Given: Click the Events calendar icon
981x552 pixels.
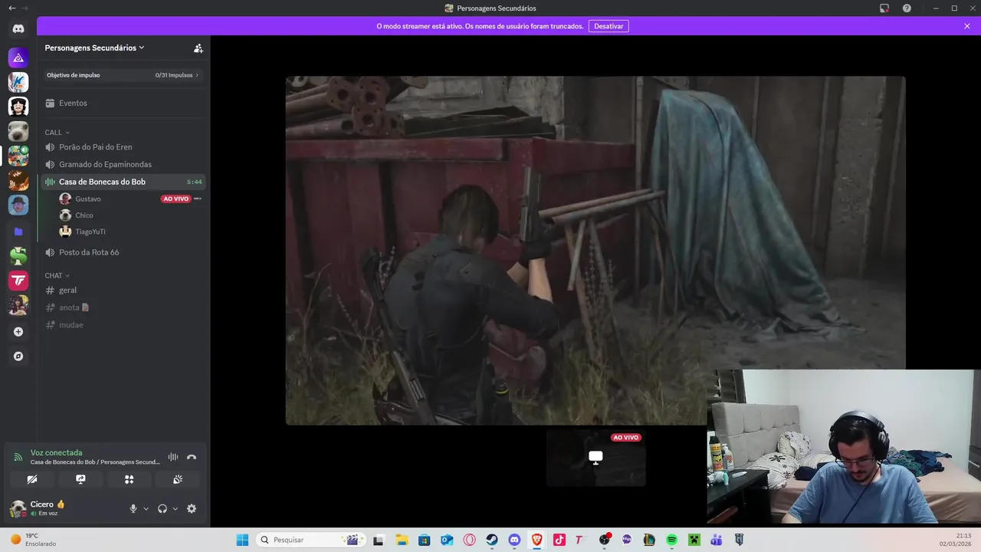Looking at the screenshot, I should (50, 103).
